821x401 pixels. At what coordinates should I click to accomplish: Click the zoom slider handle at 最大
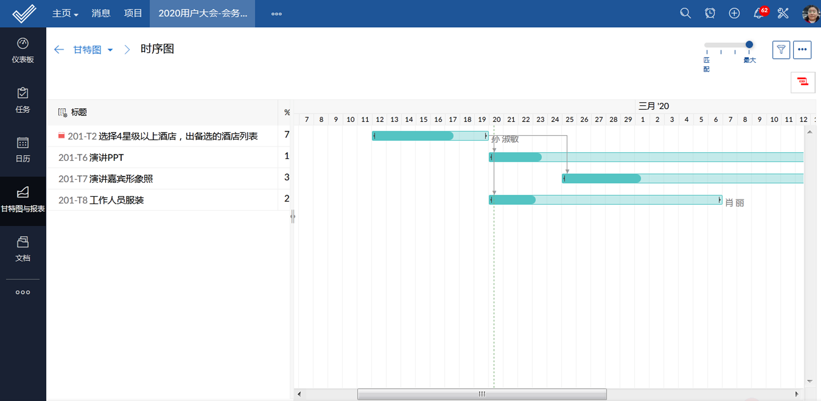tap(749, 45)
